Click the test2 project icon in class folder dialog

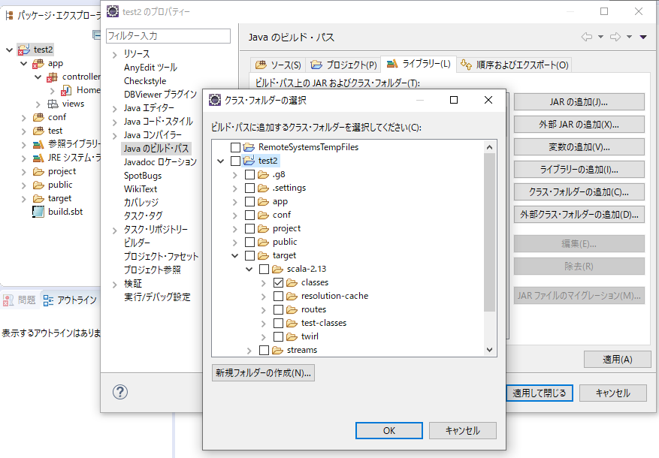(249, 161)
